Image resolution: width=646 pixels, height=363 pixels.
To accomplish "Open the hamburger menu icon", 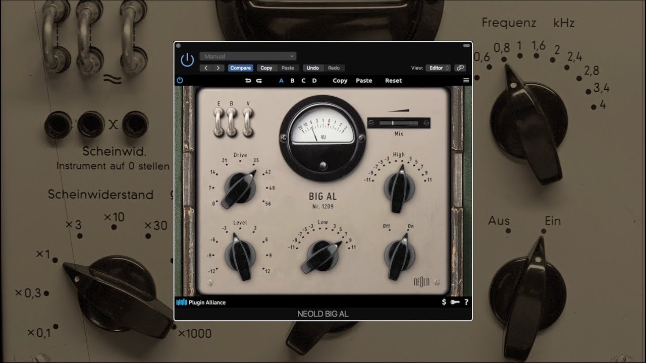I will coord(466,81).
